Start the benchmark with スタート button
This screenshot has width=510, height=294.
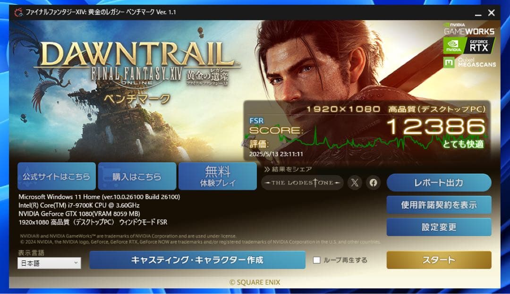pyautogui.click(x=439, y=260)
